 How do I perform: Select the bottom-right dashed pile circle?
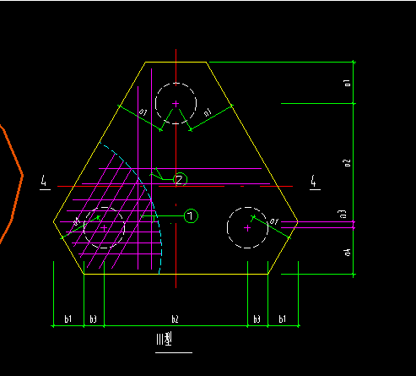click(x=247, y=227)
